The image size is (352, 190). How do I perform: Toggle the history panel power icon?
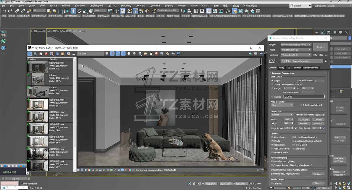30,54
